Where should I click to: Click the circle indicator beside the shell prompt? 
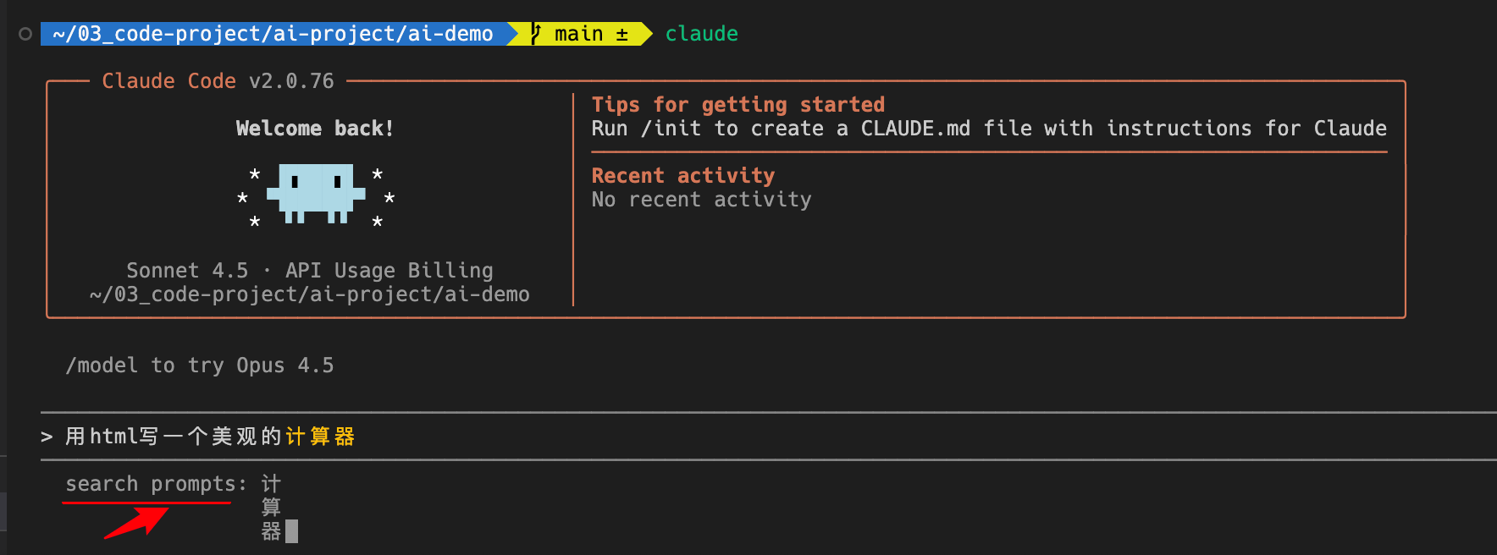[25, 34]
